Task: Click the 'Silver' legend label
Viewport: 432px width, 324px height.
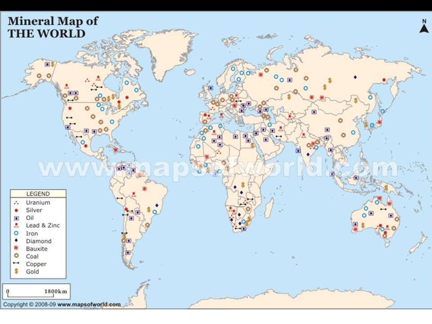Action: coord(34,210)
